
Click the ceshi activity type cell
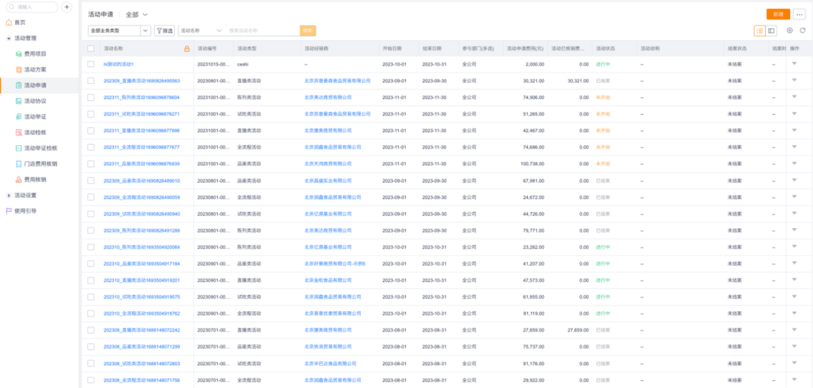pos(243,64)
